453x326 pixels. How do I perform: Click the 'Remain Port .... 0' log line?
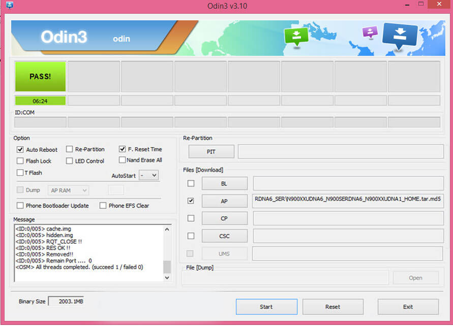click(54, 260)
